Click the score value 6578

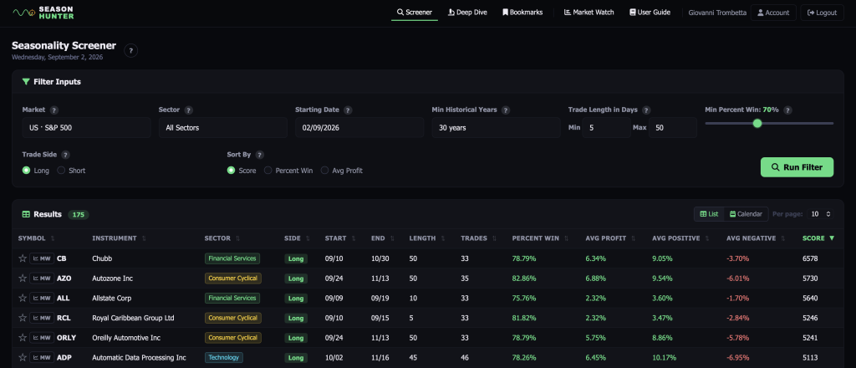[810, 258]
